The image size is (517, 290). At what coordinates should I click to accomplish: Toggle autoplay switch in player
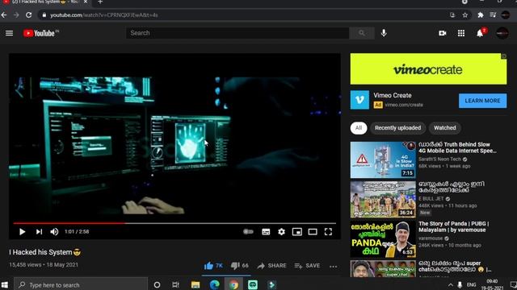[x=248, y=232]
